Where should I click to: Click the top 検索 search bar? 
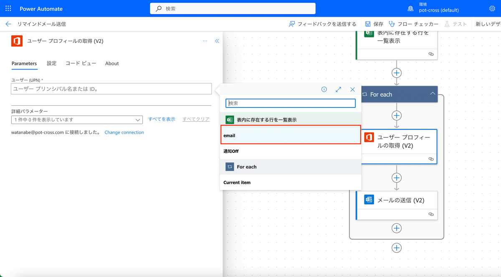coord(233,8)
